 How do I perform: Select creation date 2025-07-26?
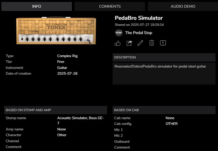(67, 74)
